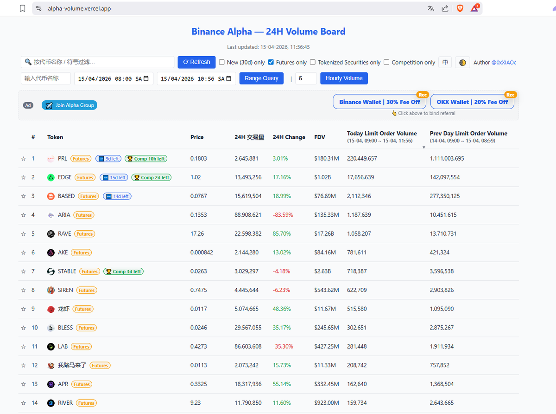This screenshot has height=414, width=556.
Task: Click 14d left badge on BASED row
Action: pos(117,196)
